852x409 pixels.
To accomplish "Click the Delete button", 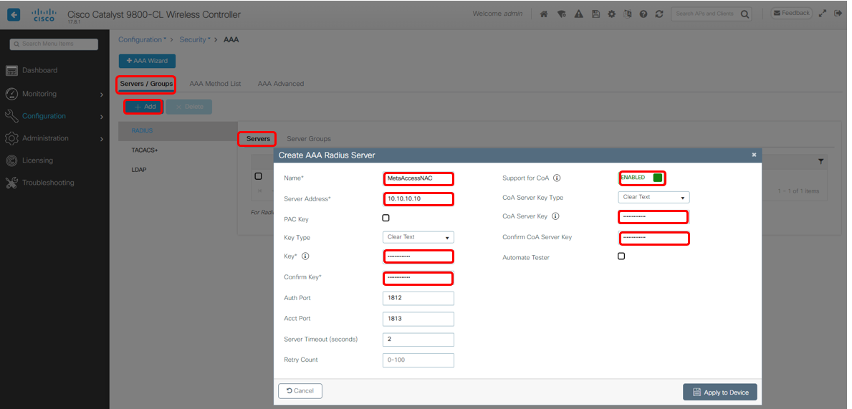I will coord(189,107).
